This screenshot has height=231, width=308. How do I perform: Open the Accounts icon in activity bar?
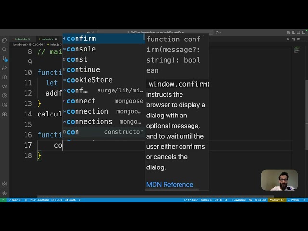point(4,184)
